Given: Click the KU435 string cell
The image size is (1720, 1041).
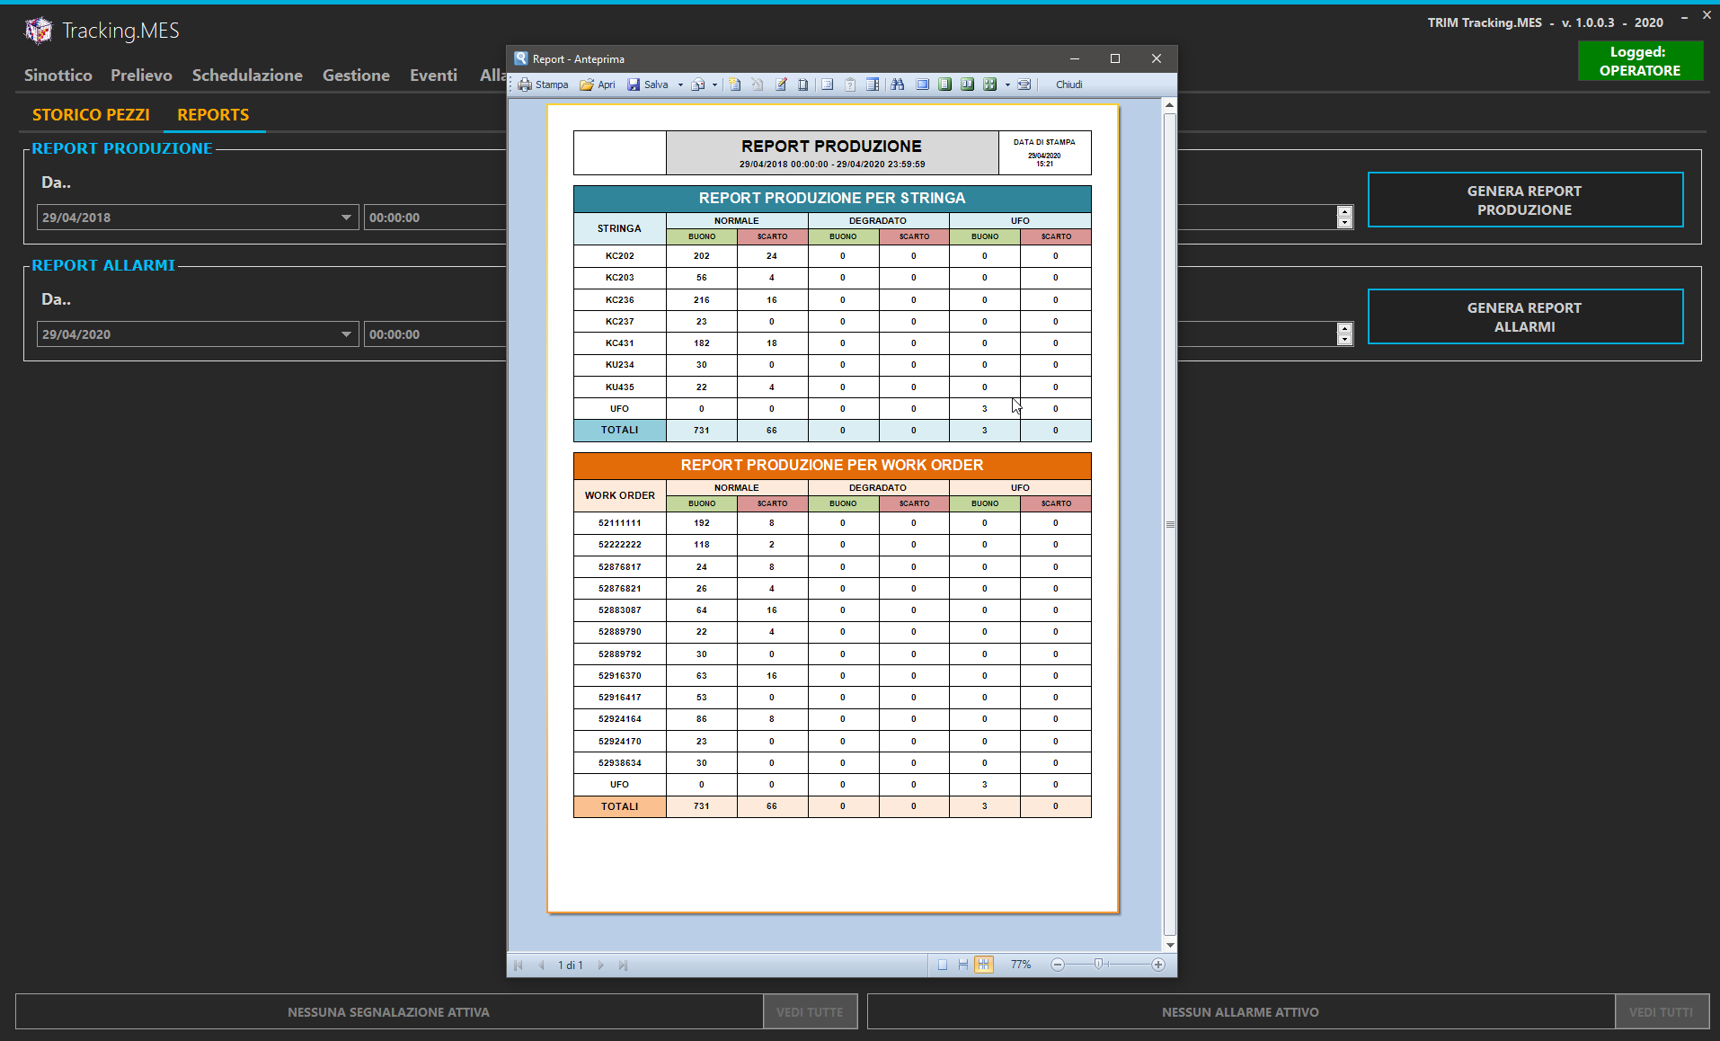Looking at the screenshot, I should tap(620, 387).
